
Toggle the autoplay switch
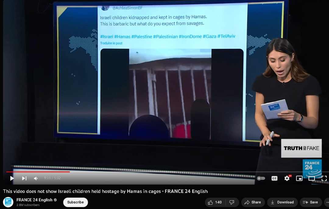pyautogui.click(x=261, y=178)
